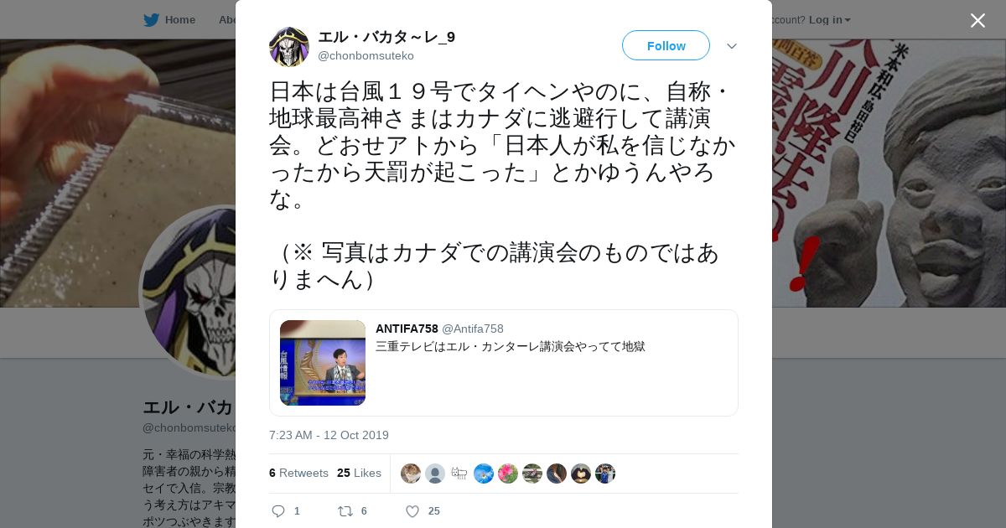Click first liker avatar in row
Screen dimensions: 1006x528
411,474
